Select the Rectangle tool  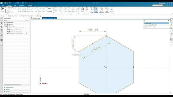pyautogui.click(x=24, y=9)
